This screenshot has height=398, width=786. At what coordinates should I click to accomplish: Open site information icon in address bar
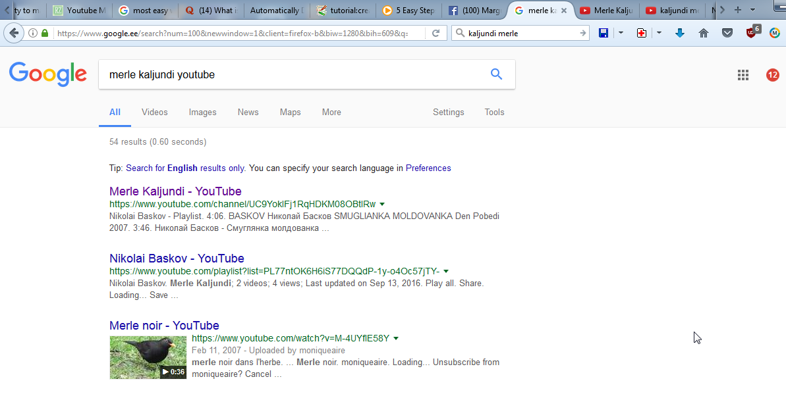[32, 33]
